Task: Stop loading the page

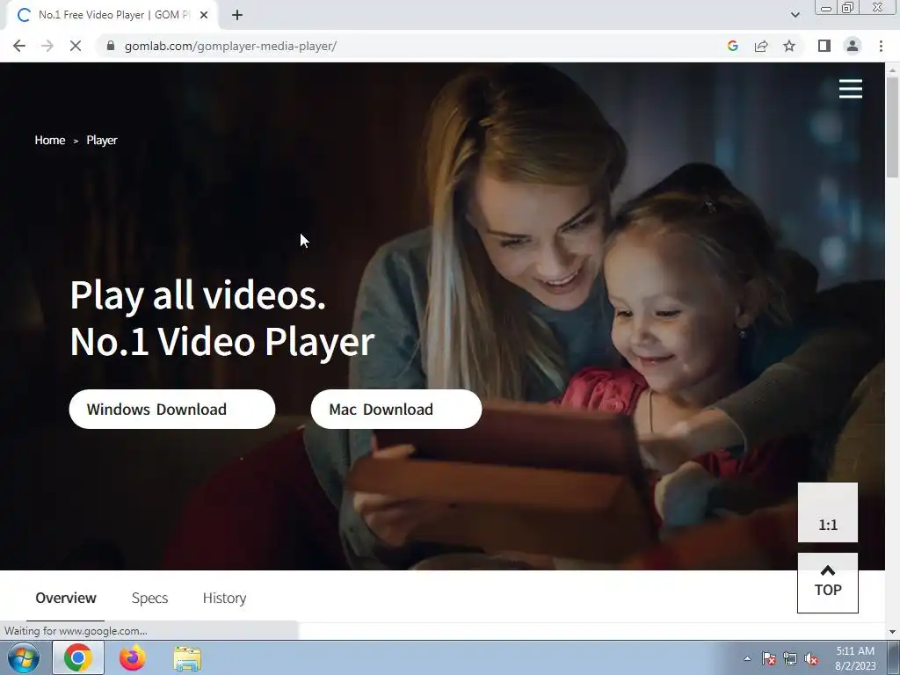Action: 76,46
